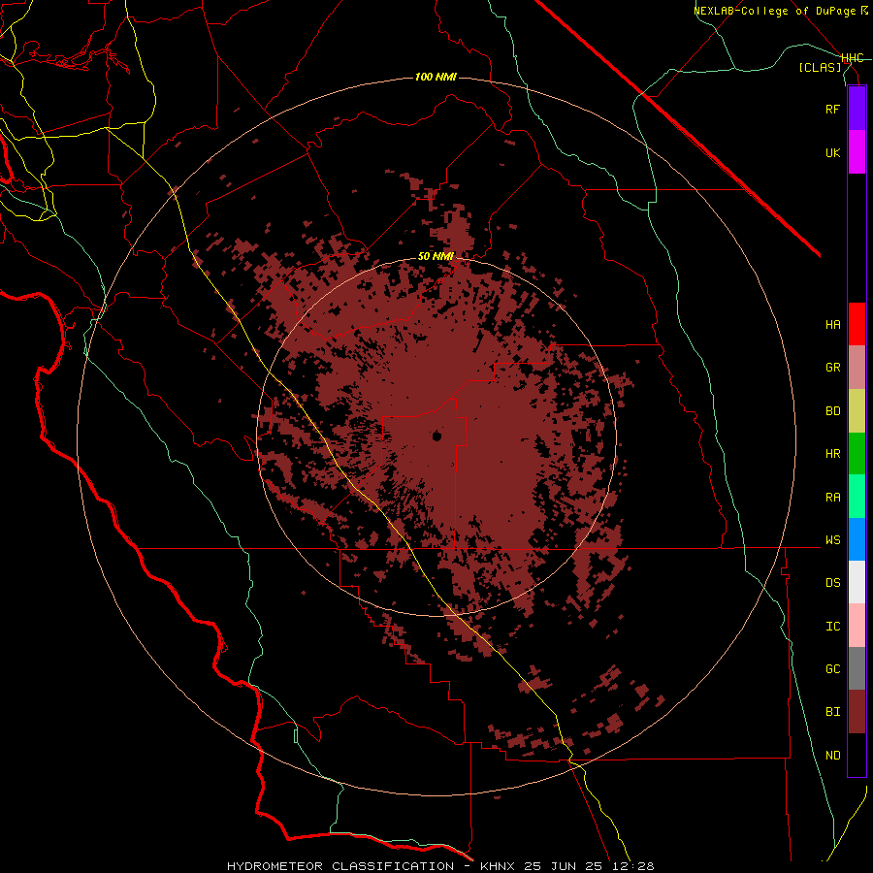Click the HR legend label
The image size is (873, 873).
pos(832,454)
